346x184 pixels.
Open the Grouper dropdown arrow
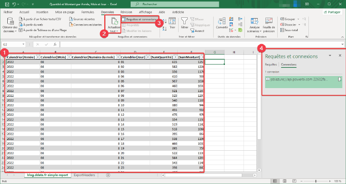[298, 19]
